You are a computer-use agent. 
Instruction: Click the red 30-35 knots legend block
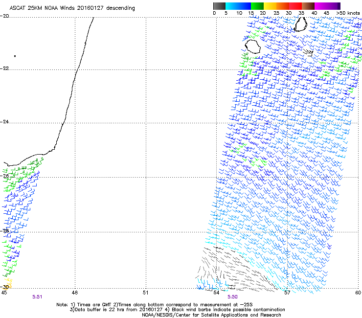(x=295, y=6)
